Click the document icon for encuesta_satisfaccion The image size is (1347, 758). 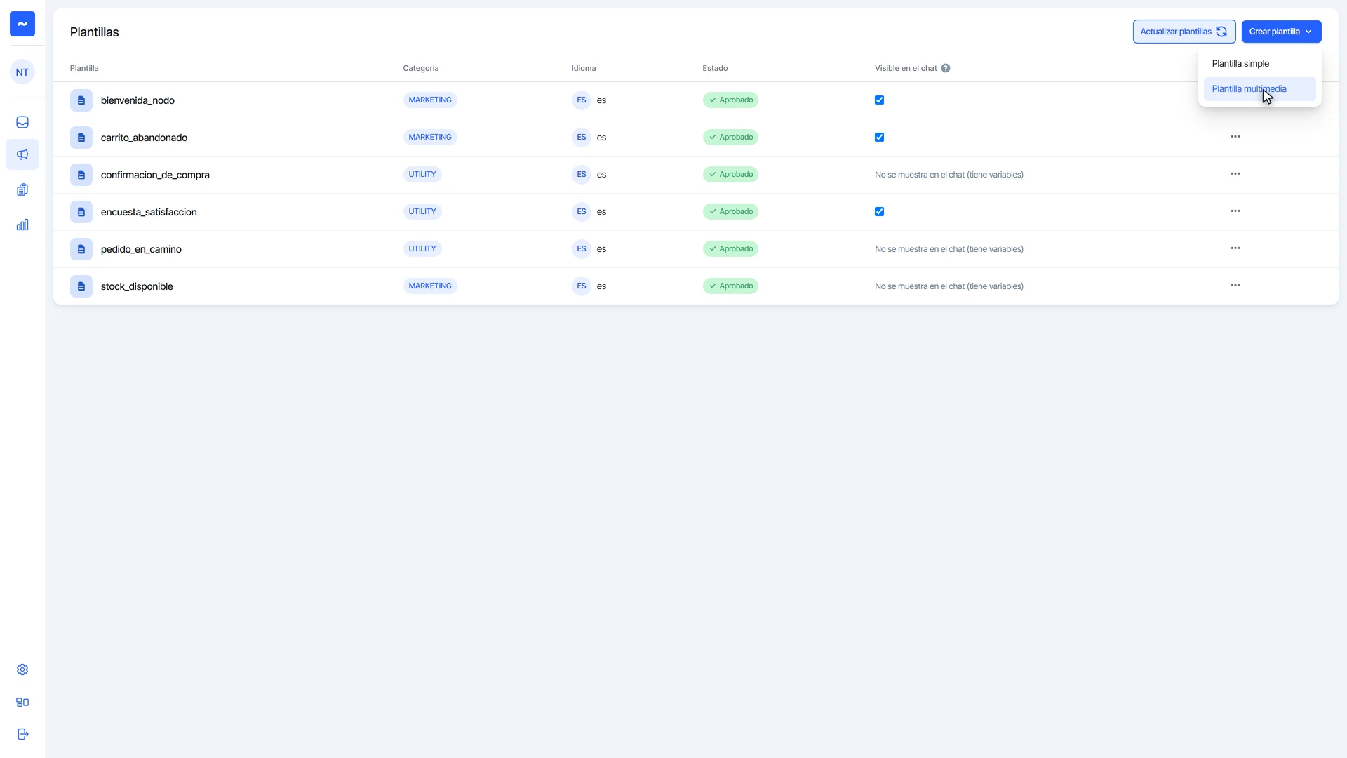(81, 212)
